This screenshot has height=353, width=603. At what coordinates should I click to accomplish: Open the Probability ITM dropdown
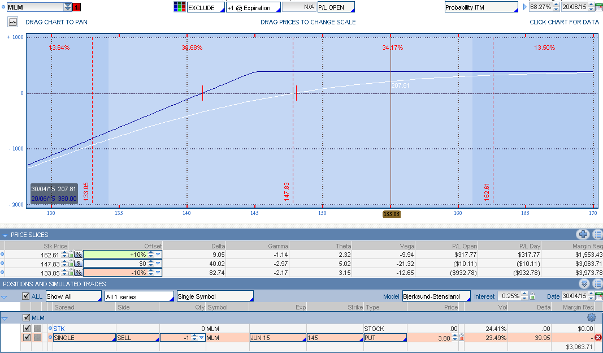click(x=481, y=7)
